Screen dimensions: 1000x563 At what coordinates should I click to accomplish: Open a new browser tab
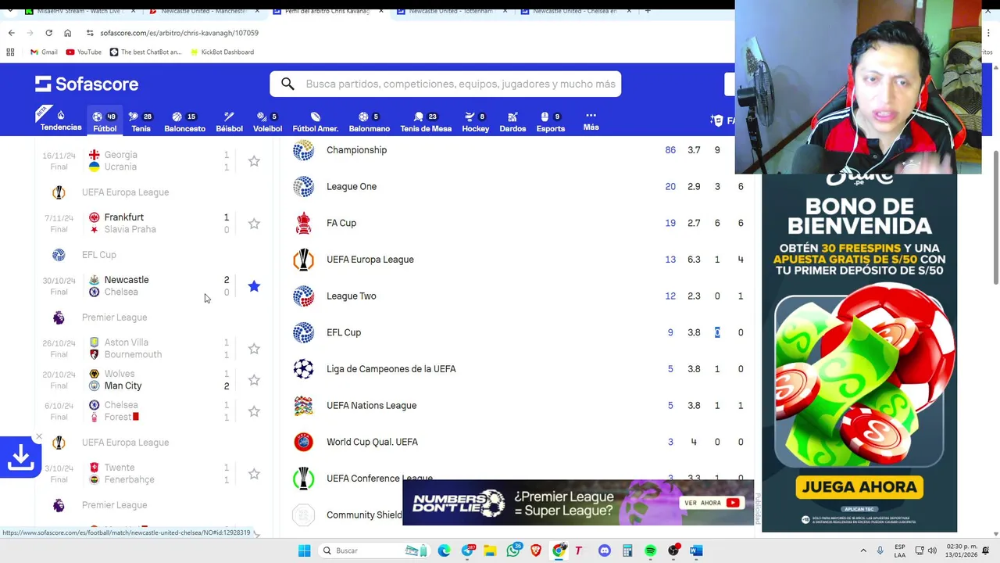(x=647, y=11)
